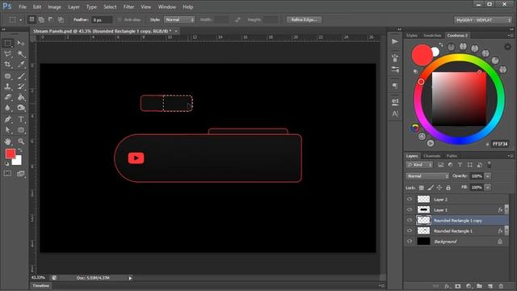Hide the Background layer

pos(410,241)
